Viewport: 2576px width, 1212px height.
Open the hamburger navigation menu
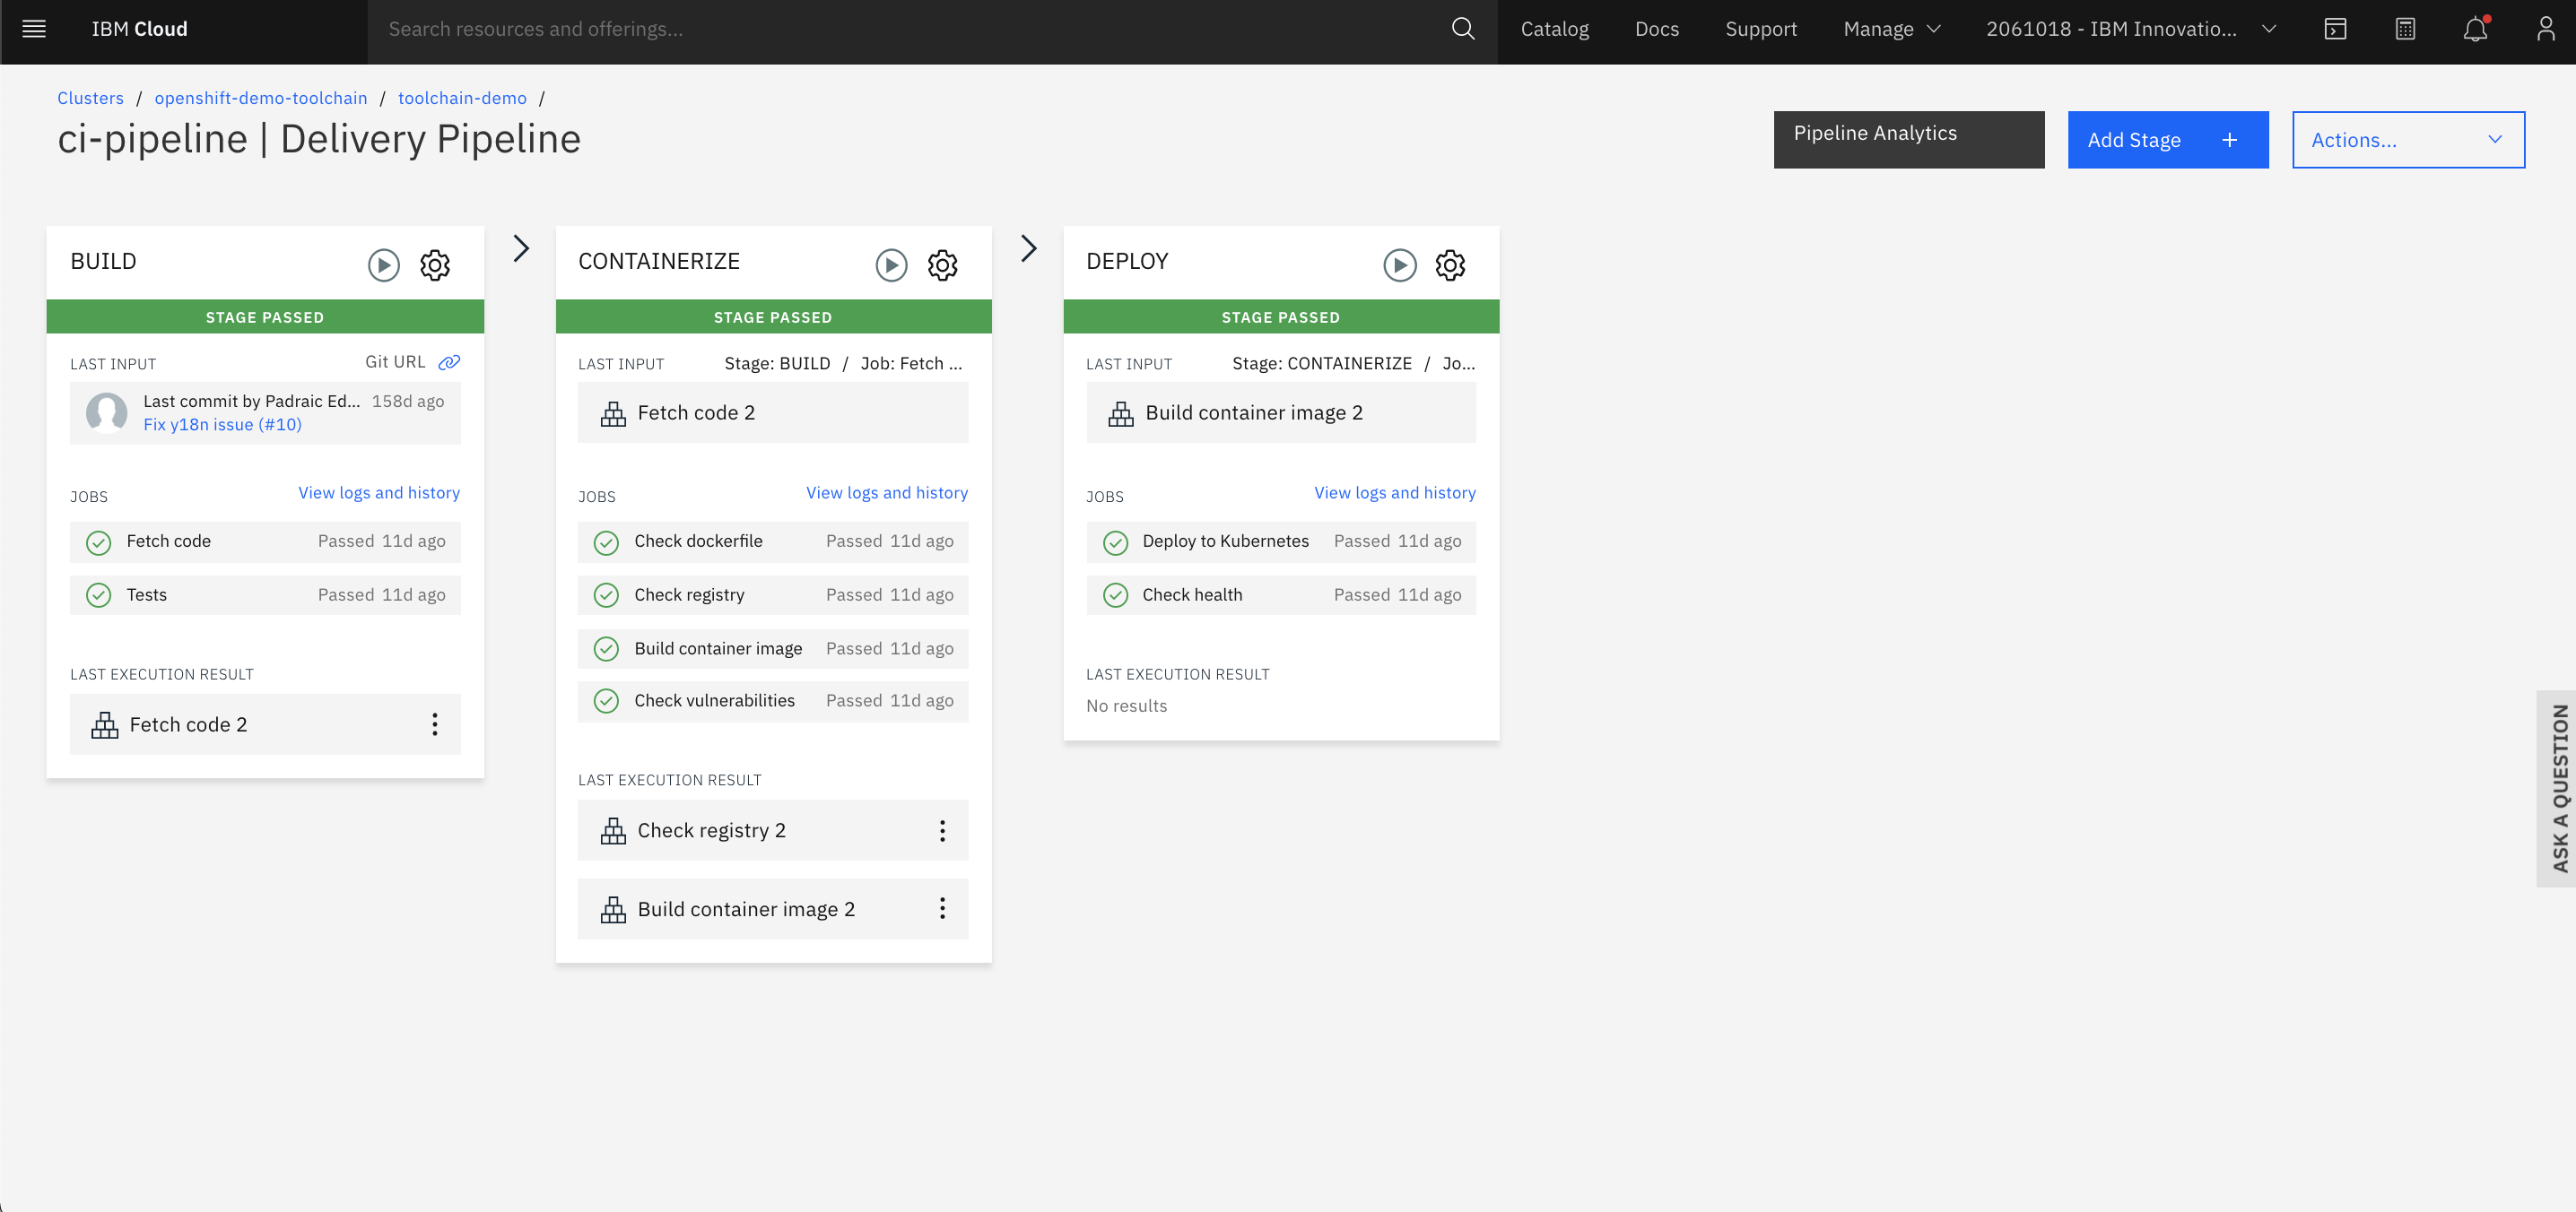point(34,29)
